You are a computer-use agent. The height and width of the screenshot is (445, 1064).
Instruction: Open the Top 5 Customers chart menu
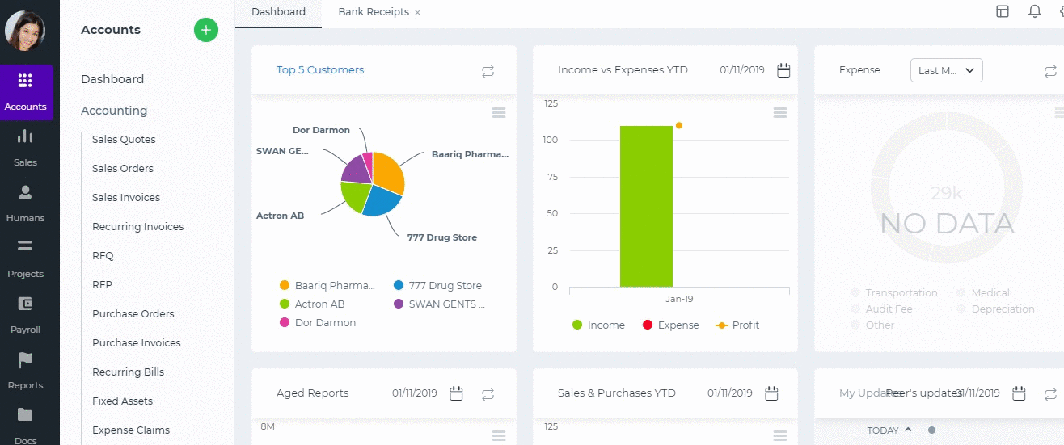(499, 112)
